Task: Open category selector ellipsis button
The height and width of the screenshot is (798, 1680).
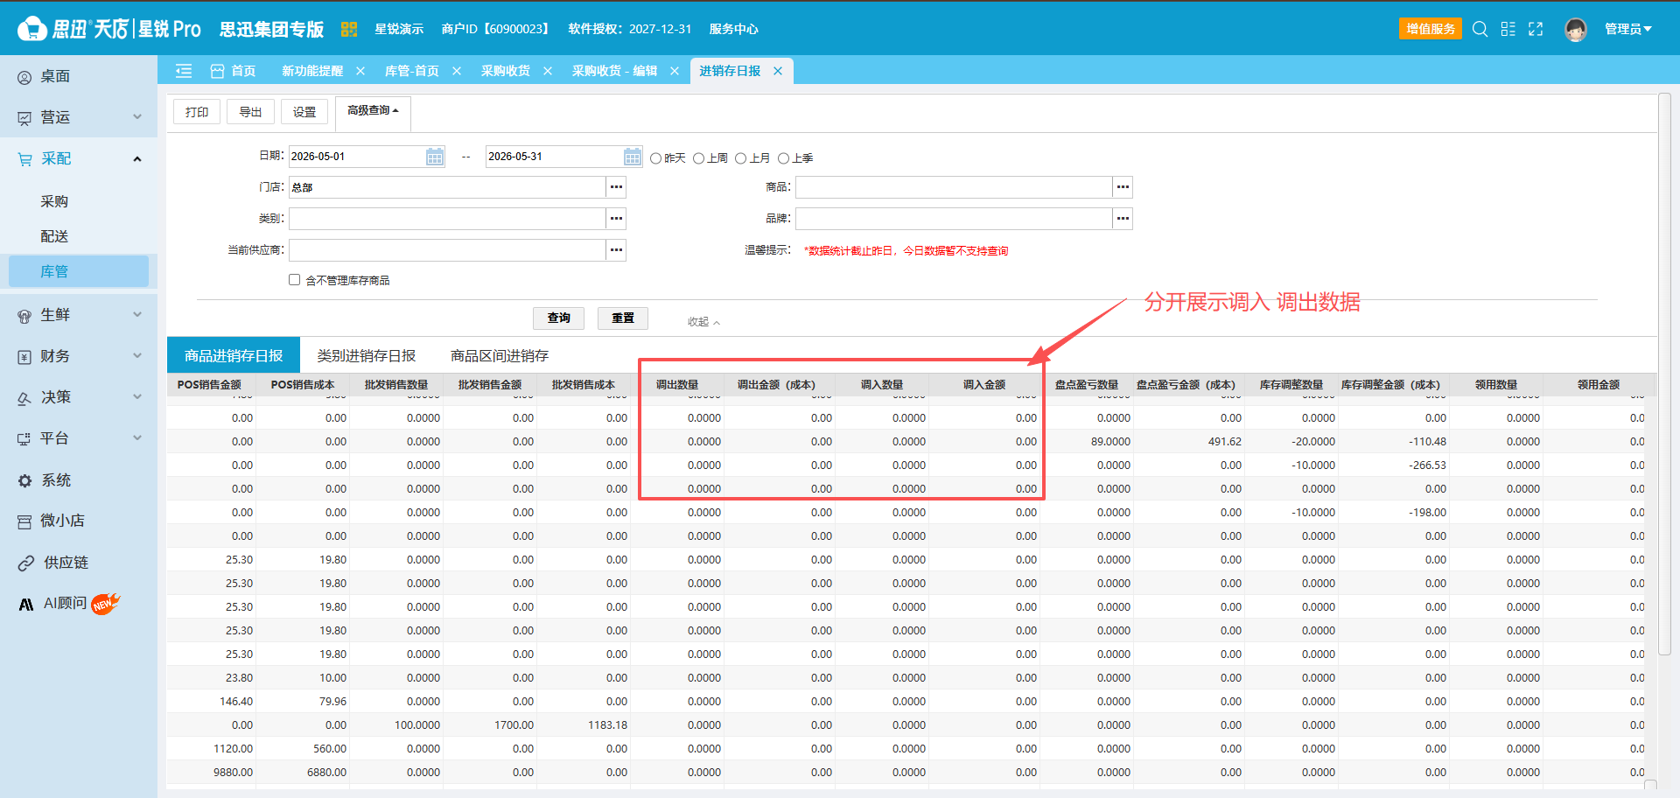Action: coord(617,219)
